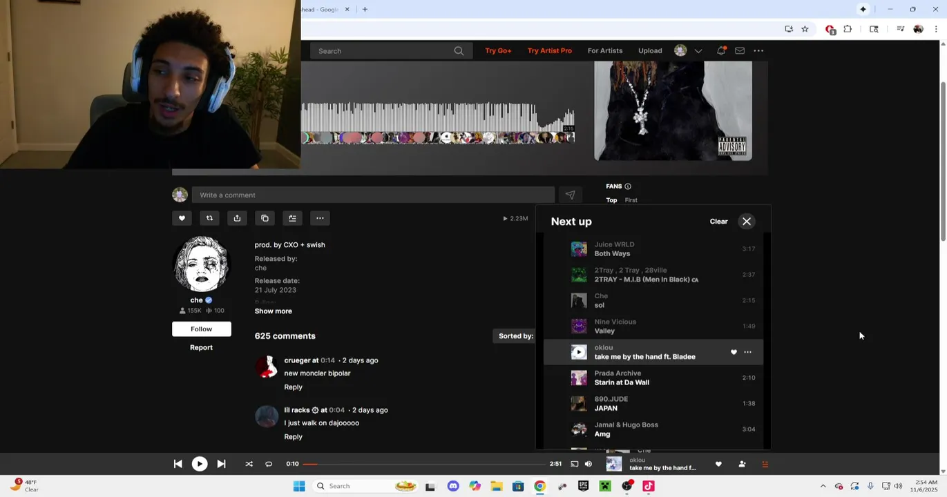947x497 pixels.
Task: Like take me by the hand in queue
Action: click(734, 352)
